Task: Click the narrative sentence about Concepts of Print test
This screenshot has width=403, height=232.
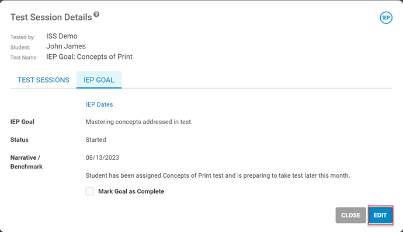Action: [x=218, y=176]
